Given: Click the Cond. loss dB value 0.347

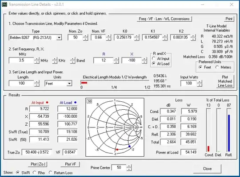Looking at the screenshot, I should pos(168,112).
